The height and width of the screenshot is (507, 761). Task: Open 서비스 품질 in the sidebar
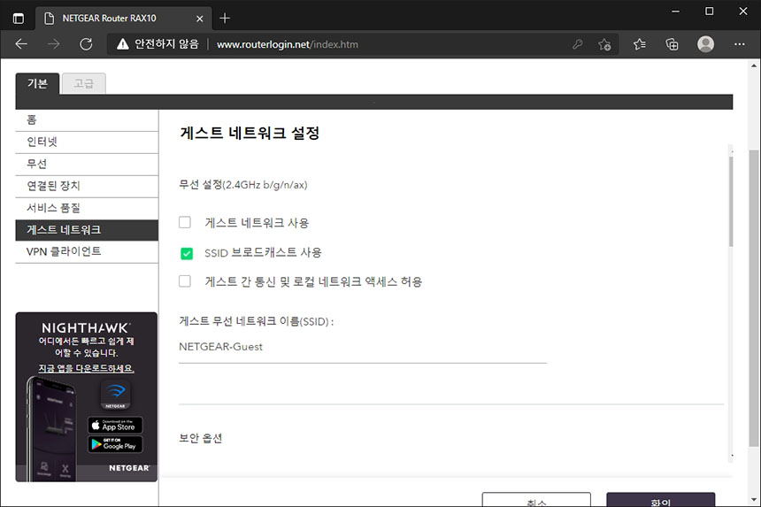[87, 208]
